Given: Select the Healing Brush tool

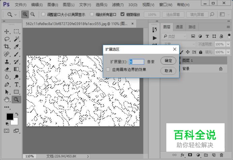Looking at the screenshot, I should pyautogui.click(x=6, y=54).
